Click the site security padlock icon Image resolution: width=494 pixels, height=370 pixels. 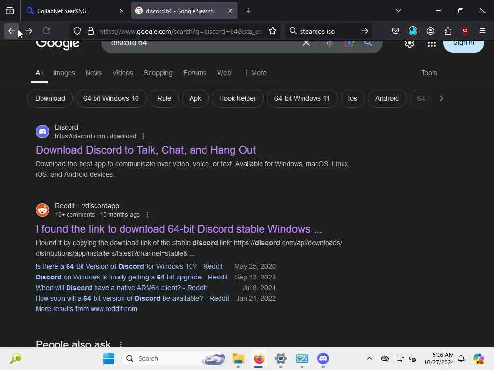tap(91, 31)
